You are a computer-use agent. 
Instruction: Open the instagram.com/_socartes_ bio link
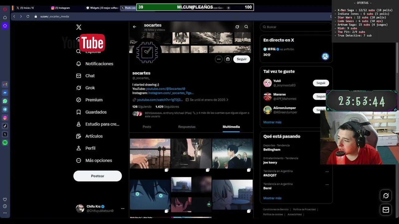171,93
